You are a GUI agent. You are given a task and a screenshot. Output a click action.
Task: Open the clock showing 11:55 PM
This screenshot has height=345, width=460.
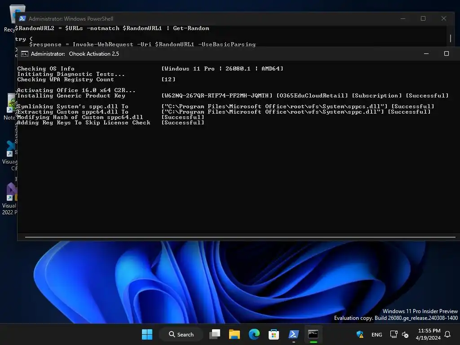(428, 334)
